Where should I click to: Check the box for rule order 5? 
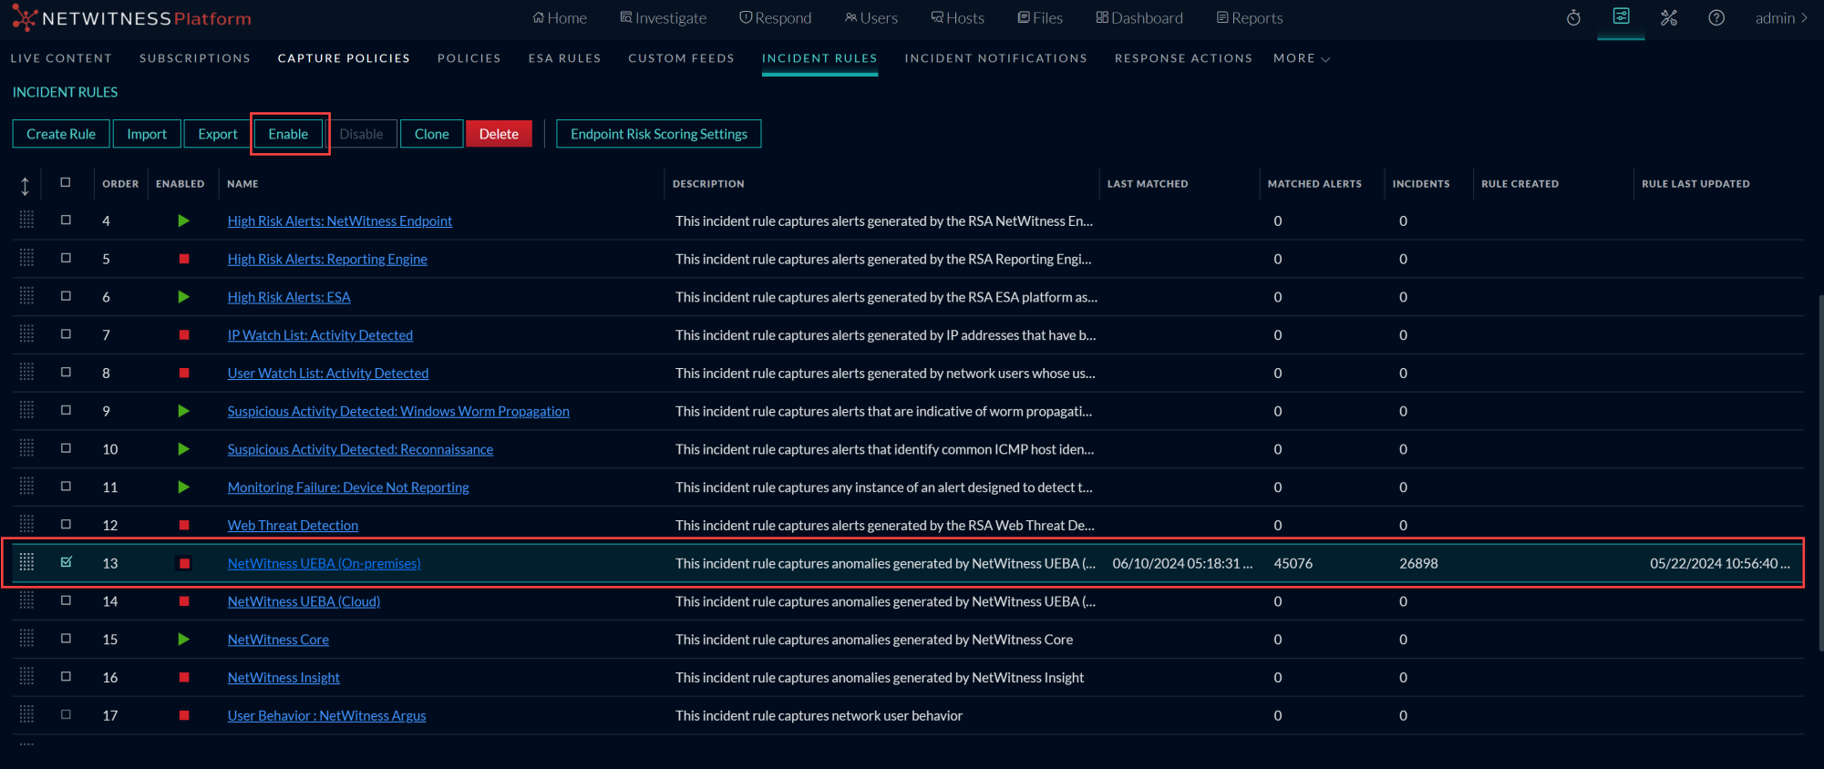66,258
